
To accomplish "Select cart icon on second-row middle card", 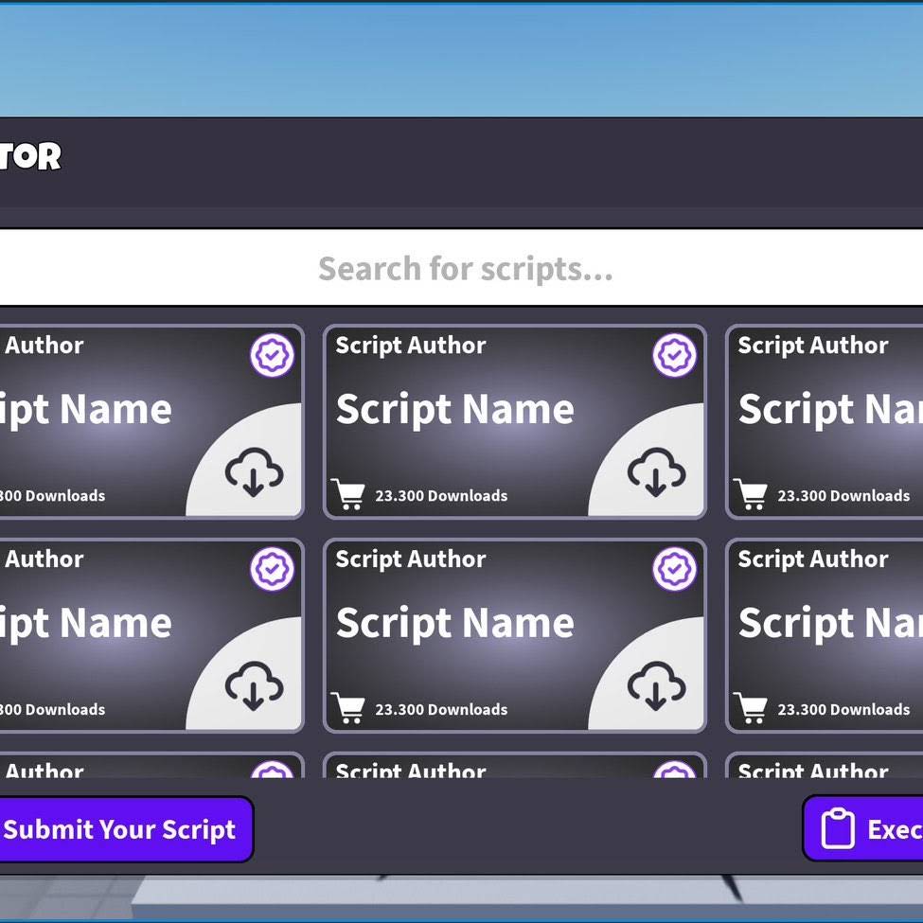I will (347, 707).
